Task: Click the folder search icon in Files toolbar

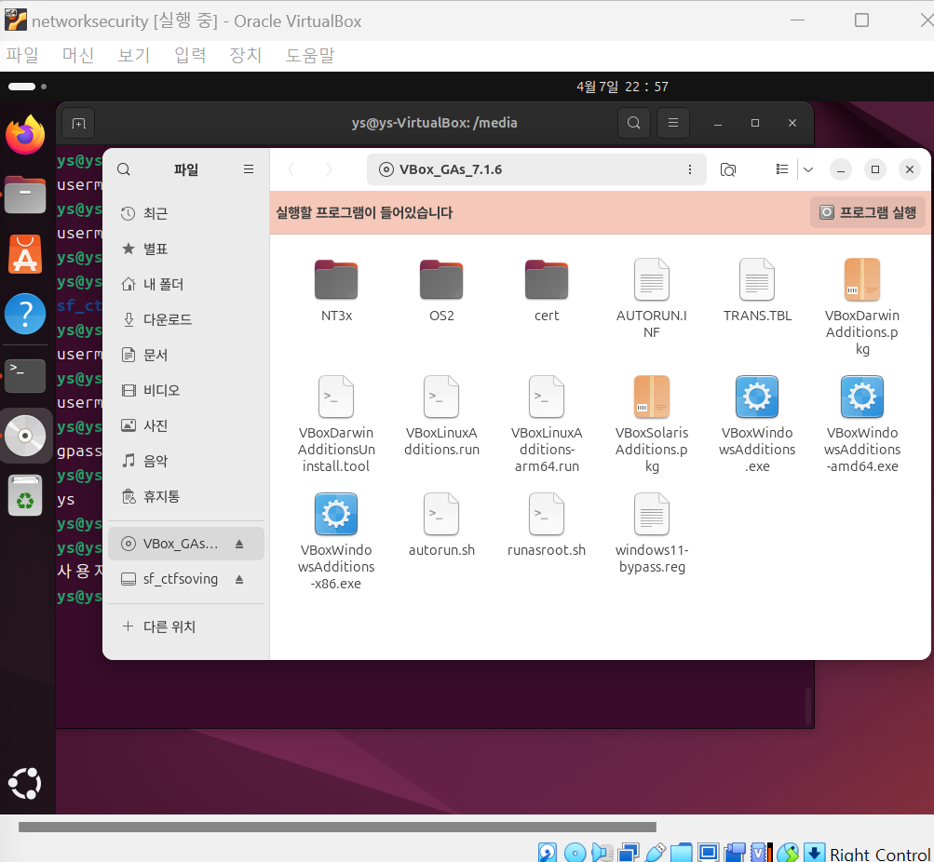Action: coord(727,169)
